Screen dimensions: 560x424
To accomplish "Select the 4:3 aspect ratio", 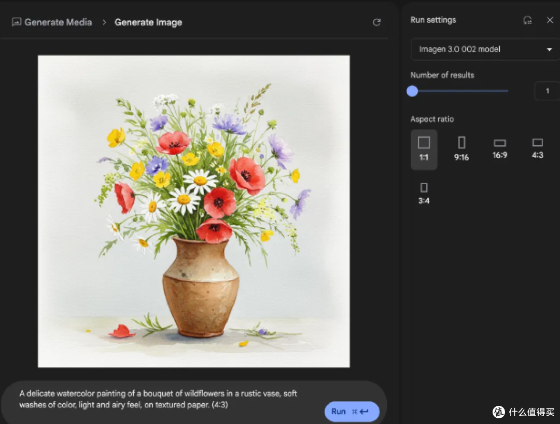I will click(538, 149).
